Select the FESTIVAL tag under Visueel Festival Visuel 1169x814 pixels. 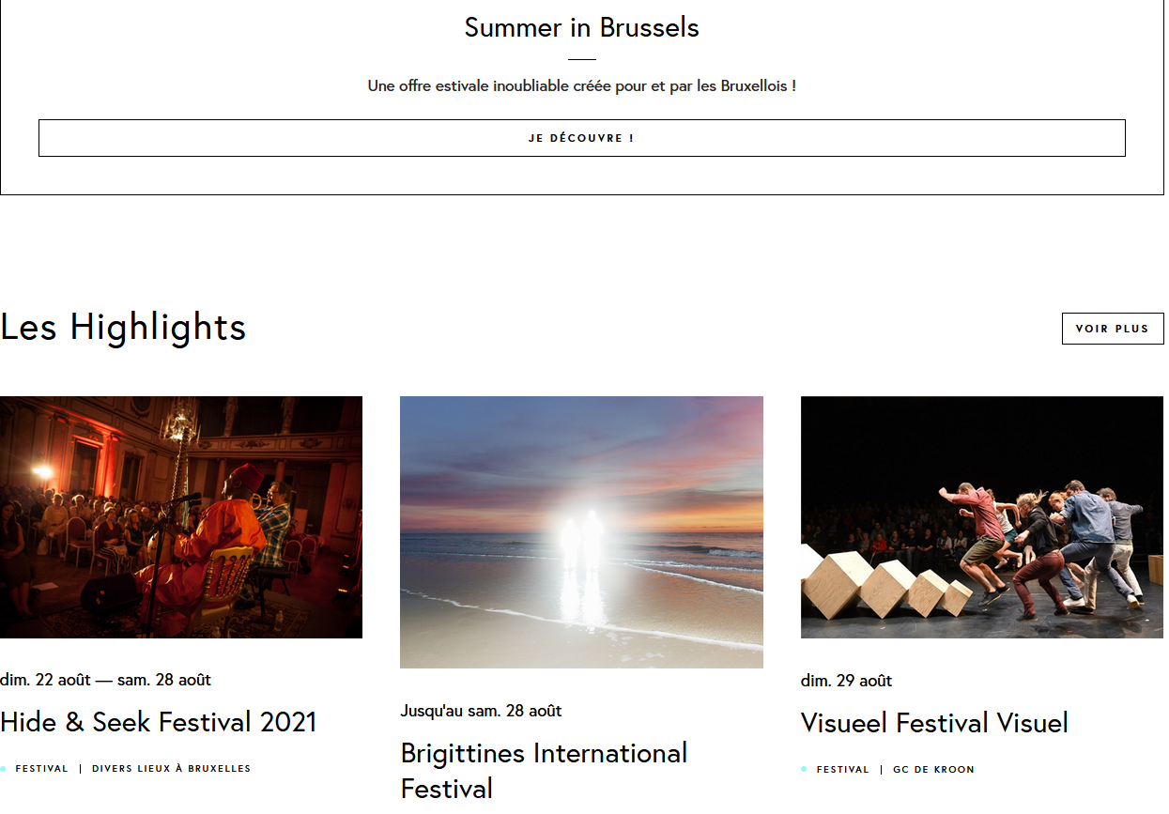click(x=843, y=770)
